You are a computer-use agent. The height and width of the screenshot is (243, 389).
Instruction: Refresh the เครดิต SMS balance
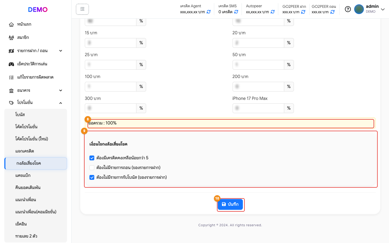click(x=236, y=12)
